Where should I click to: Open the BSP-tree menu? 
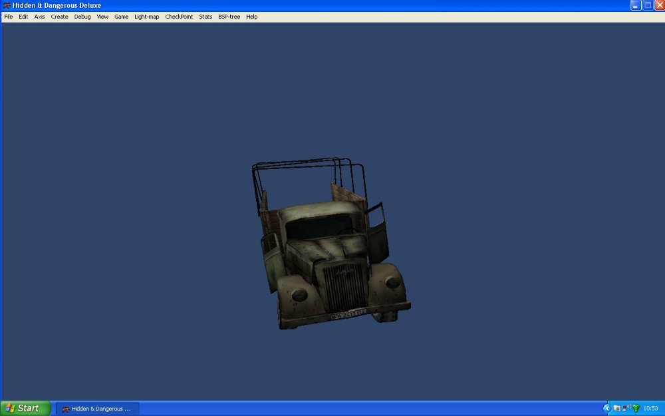[229, 17]
